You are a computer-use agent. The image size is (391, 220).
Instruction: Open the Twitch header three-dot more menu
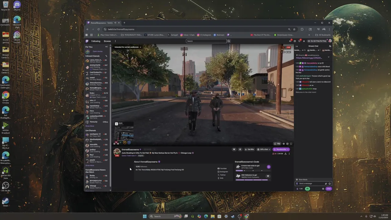point(115,41)
